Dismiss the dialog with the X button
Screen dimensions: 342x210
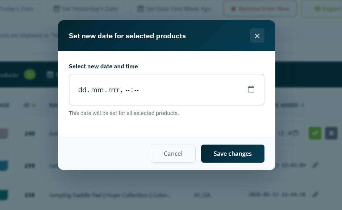pyautogui.click(x=257, y=36)
